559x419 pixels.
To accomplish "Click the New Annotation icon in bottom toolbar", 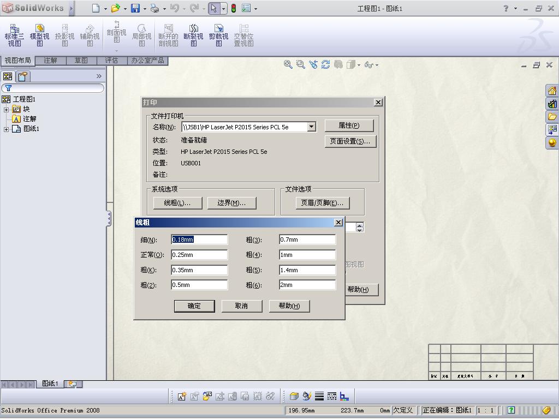I will click(x=182, y=396).
